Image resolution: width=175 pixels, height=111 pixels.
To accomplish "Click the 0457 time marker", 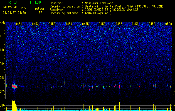I will tap(119, 24).
